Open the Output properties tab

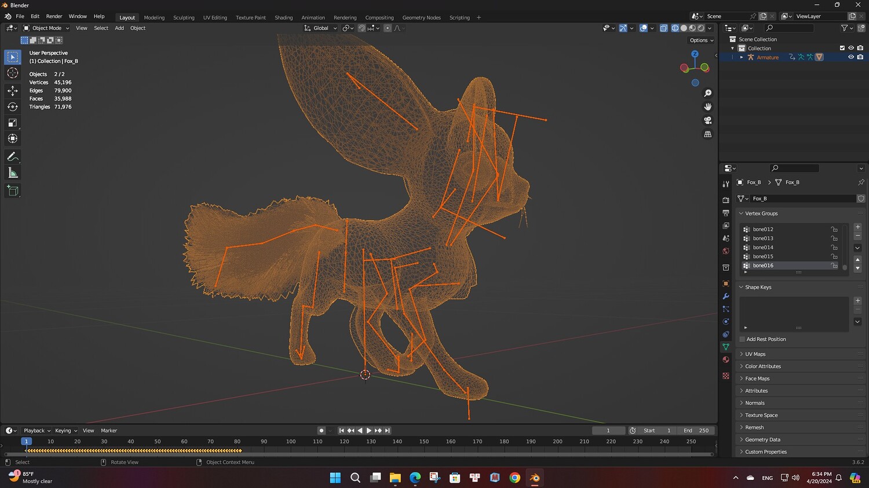pyautogui.click(x=726, y=212)
